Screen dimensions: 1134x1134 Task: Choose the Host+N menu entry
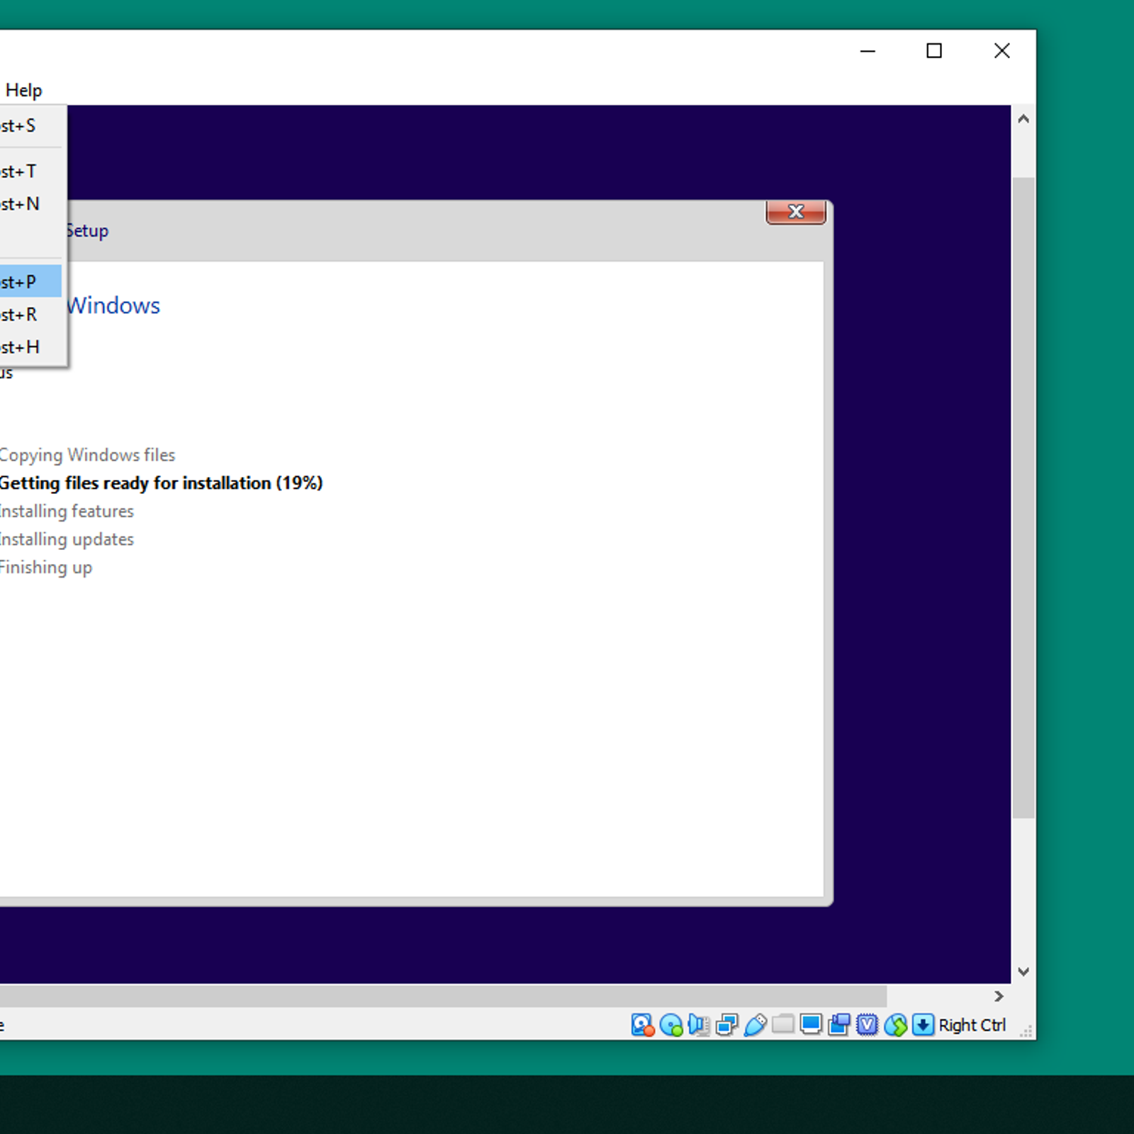pyautogui.click(x=30, y=204)
